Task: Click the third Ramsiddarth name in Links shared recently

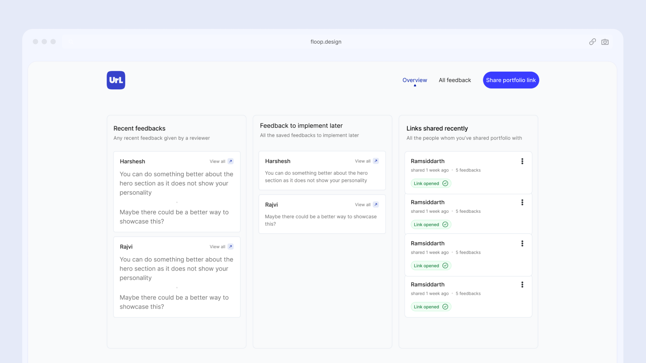Action: click(427, 243)
